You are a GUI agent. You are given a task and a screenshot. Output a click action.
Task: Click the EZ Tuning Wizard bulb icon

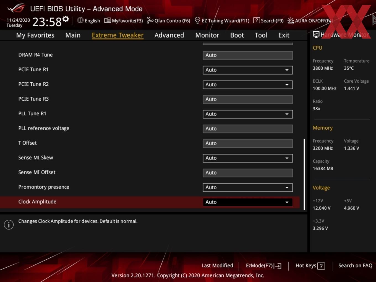point(197,20)
